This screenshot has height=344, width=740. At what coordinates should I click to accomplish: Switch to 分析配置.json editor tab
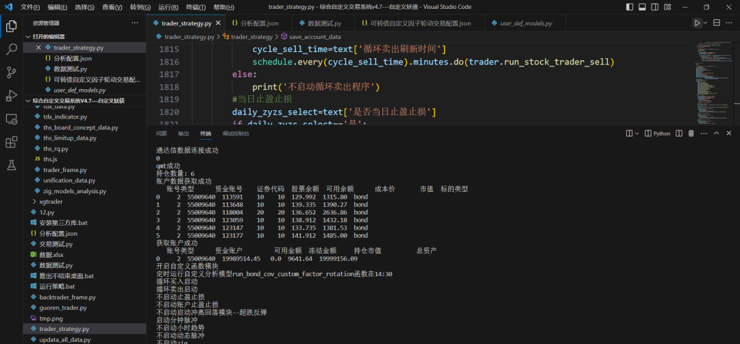pyautogui.click(x=258, y=23)
